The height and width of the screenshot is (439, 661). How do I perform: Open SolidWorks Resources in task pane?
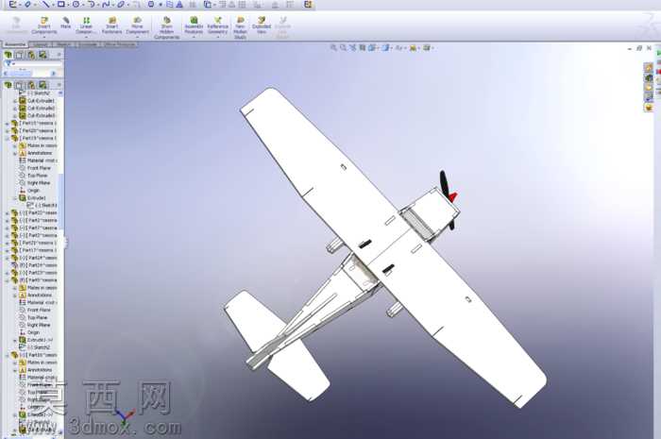click(x=649, y=67)
